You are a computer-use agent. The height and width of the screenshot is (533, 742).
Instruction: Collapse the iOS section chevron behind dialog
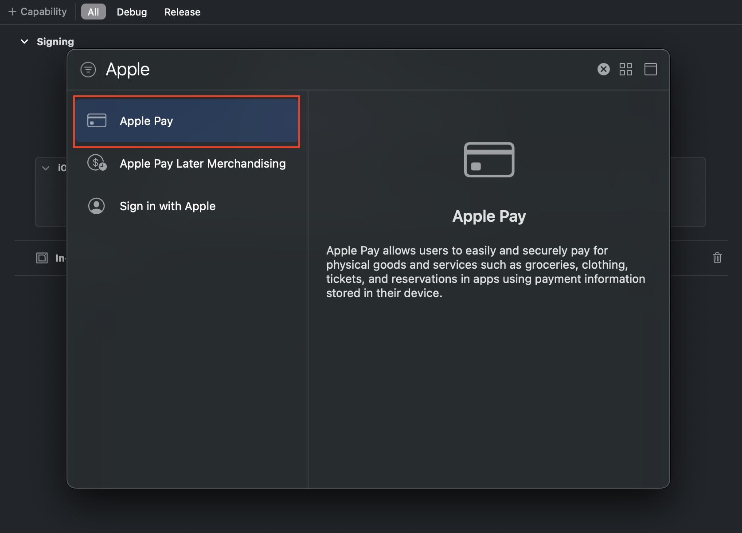(x=46, y=168)
